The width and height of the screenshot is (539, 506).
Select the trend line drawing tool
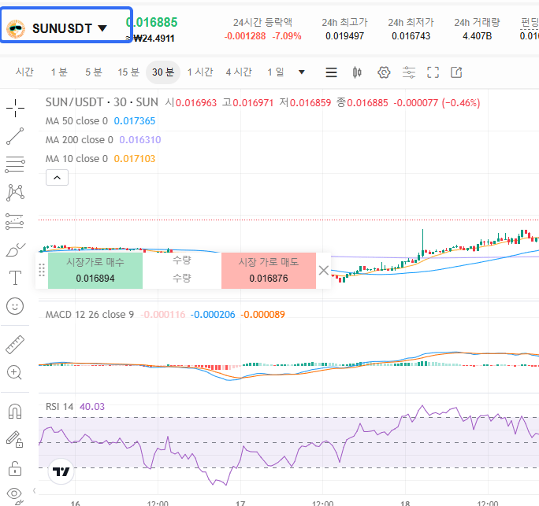pyautogui.click(x=15, y=136)
